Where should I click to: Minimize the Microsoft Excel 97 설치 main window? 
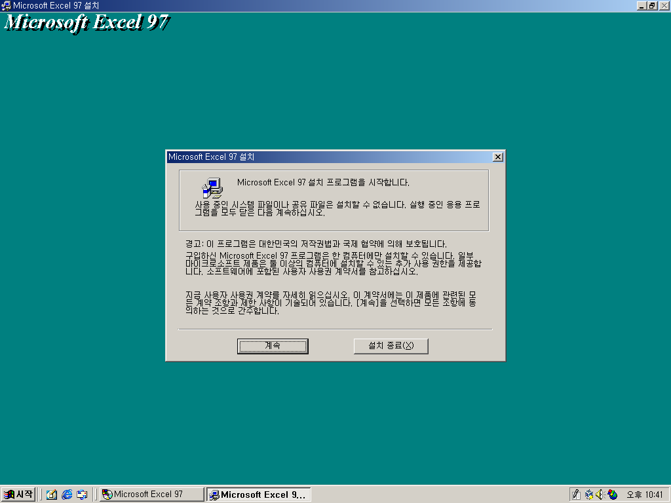642,5
